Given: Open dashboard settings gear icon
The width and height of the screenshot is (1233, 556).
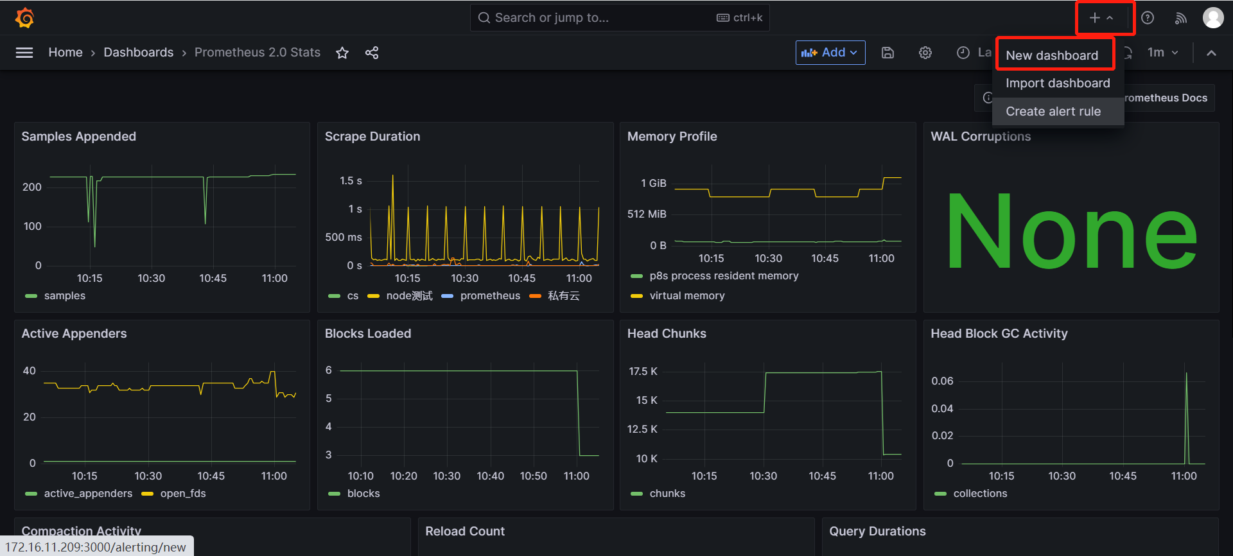Looking at the screenshot, I should point(925,53).
